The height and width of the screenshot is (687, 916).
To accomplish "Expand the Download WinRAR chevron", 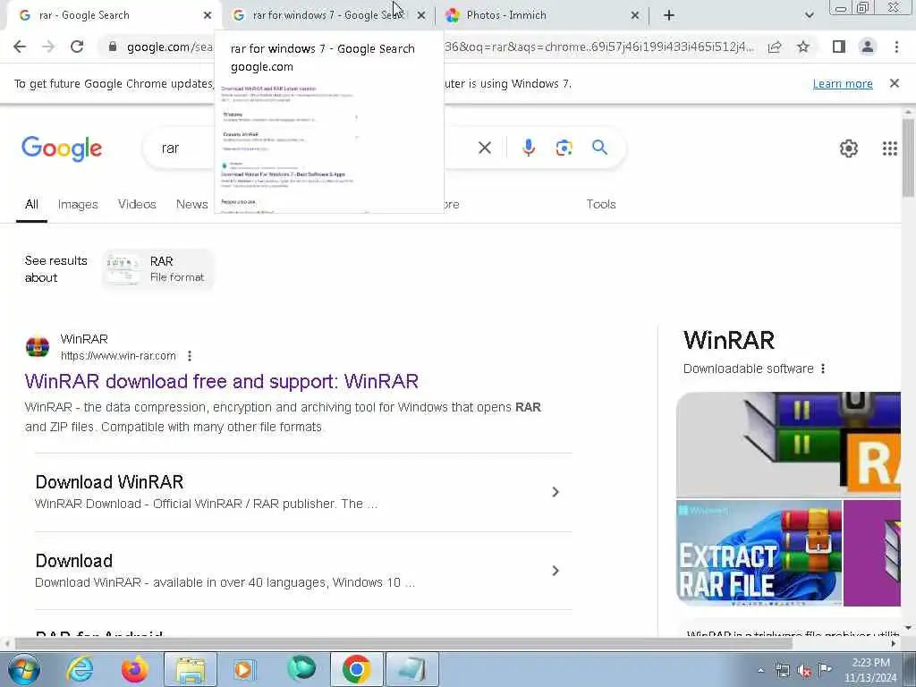I will (556, 493).
